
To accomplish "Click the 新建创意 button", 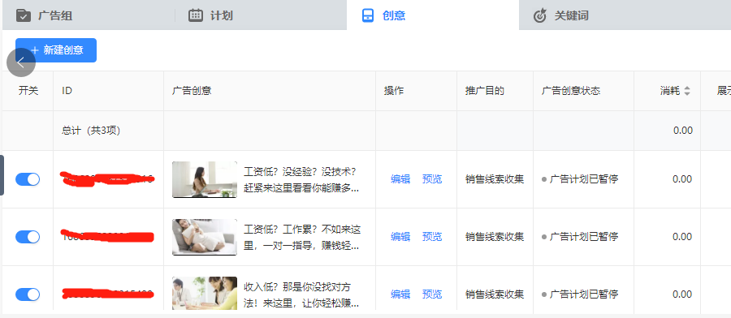I will [56, 50].
